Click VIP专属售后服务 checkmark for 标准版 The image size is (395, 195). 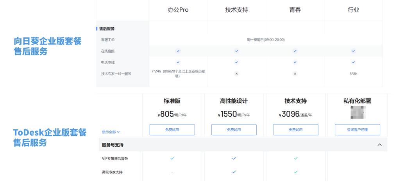click(172, 158)
